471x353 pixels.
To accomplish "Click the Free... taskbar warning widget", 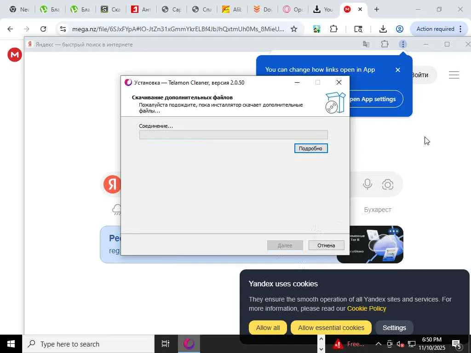I will tap(348, 344).
